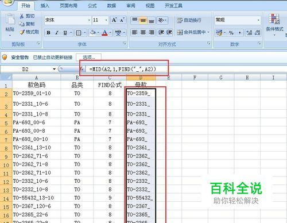Align text left

pos(135,32)
